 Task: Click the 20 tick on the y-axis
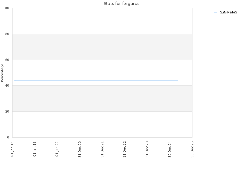tap(7, 111)
